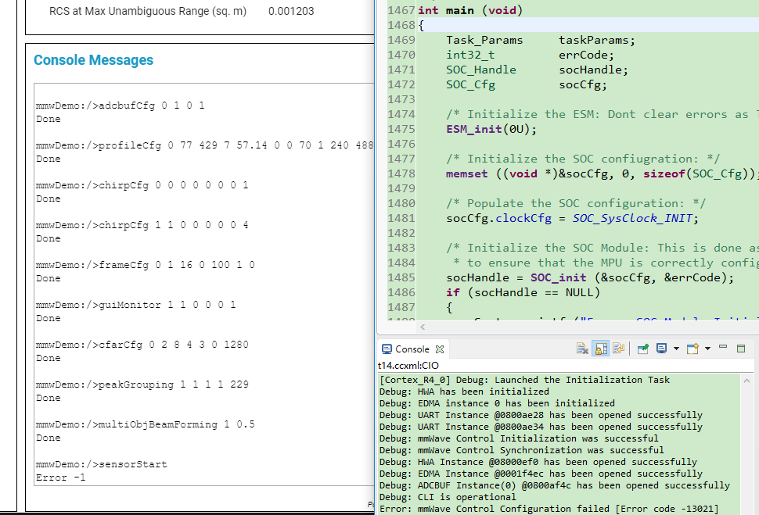
Task: Click 'EDMA Instance @0001f4ec' debug line
Action: click(541, 474)
